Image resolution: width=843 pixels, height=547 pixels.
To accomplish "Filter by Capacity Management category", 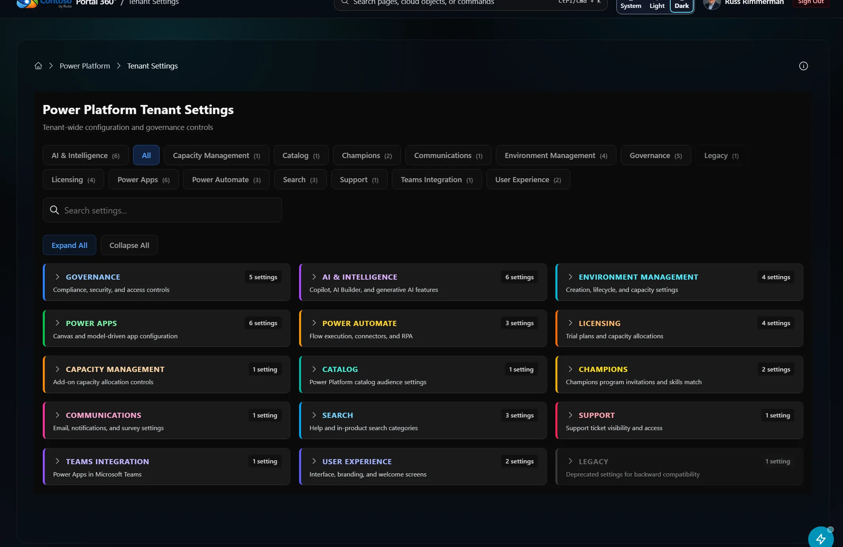I will tap(216, 155).
